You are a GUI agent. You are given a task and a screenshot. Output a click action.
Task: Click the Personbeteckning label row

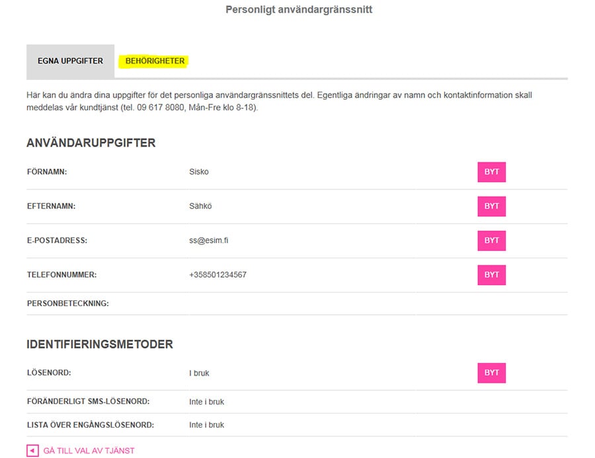click(297, 304)
